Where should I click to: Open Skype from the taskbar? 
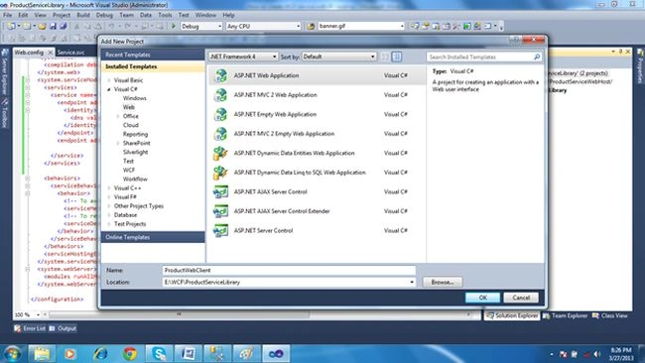(159, 353)
